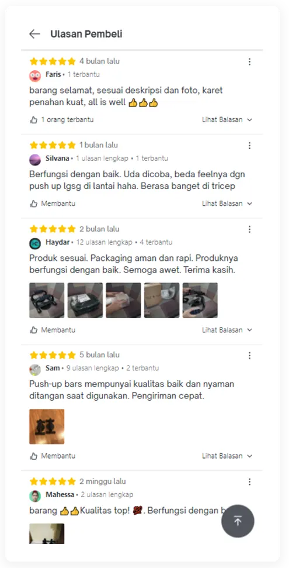Screen dimensions: 289x568
Task: Mark Silvana's review as Membantu
Action: pos(53,204)
